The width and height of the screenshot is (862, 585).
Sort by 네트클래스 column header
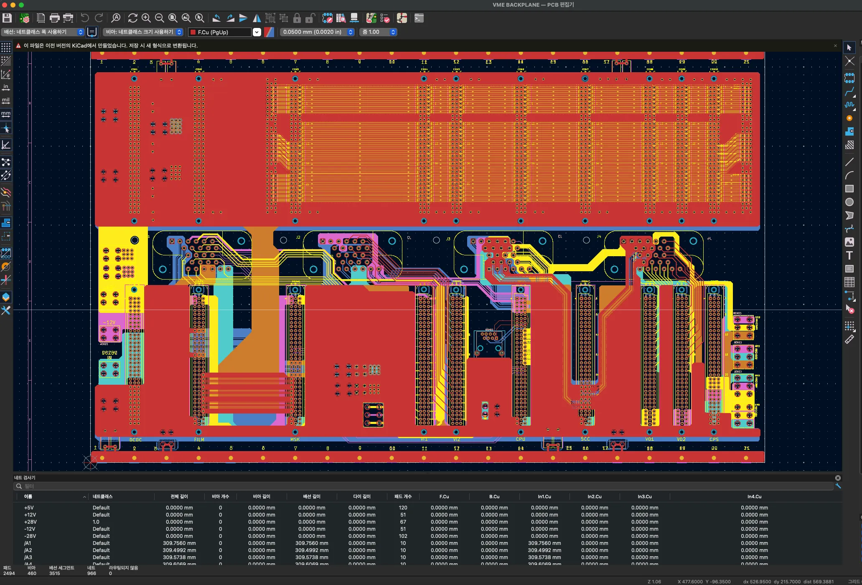click(103, 497)
